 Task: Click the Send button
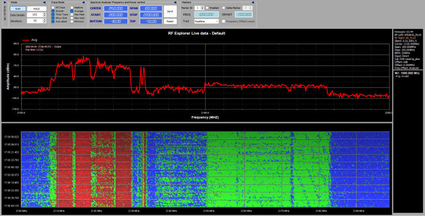[x=170, y=10]
